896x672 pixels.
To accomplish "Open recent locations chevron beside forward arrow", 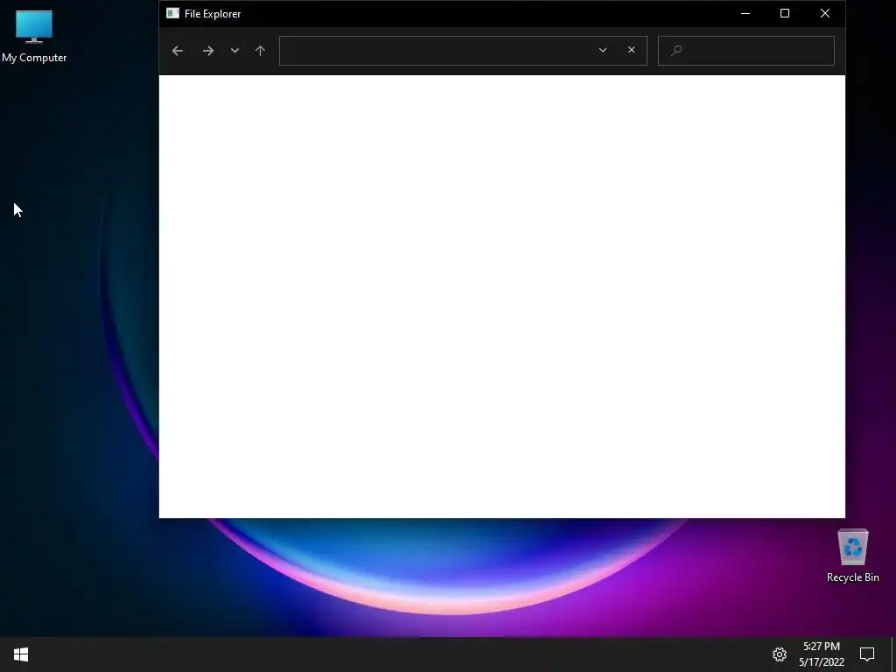I will coord(234,50).
